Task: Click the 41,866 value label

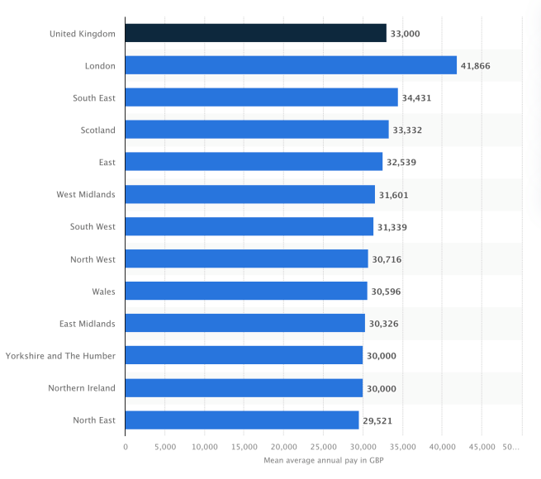Action: tap(476, 65)
